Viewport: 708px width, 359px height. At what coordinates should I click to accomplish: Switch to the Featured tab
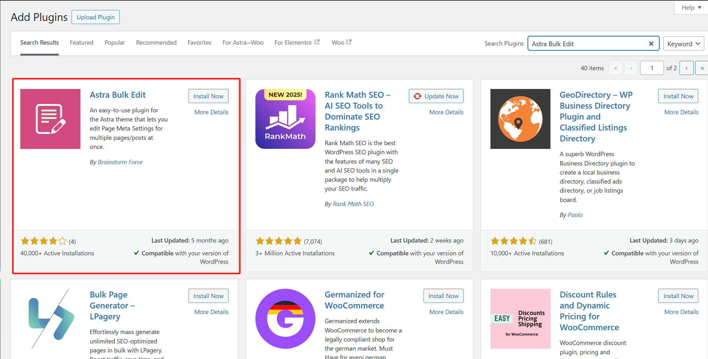(82, 42)
